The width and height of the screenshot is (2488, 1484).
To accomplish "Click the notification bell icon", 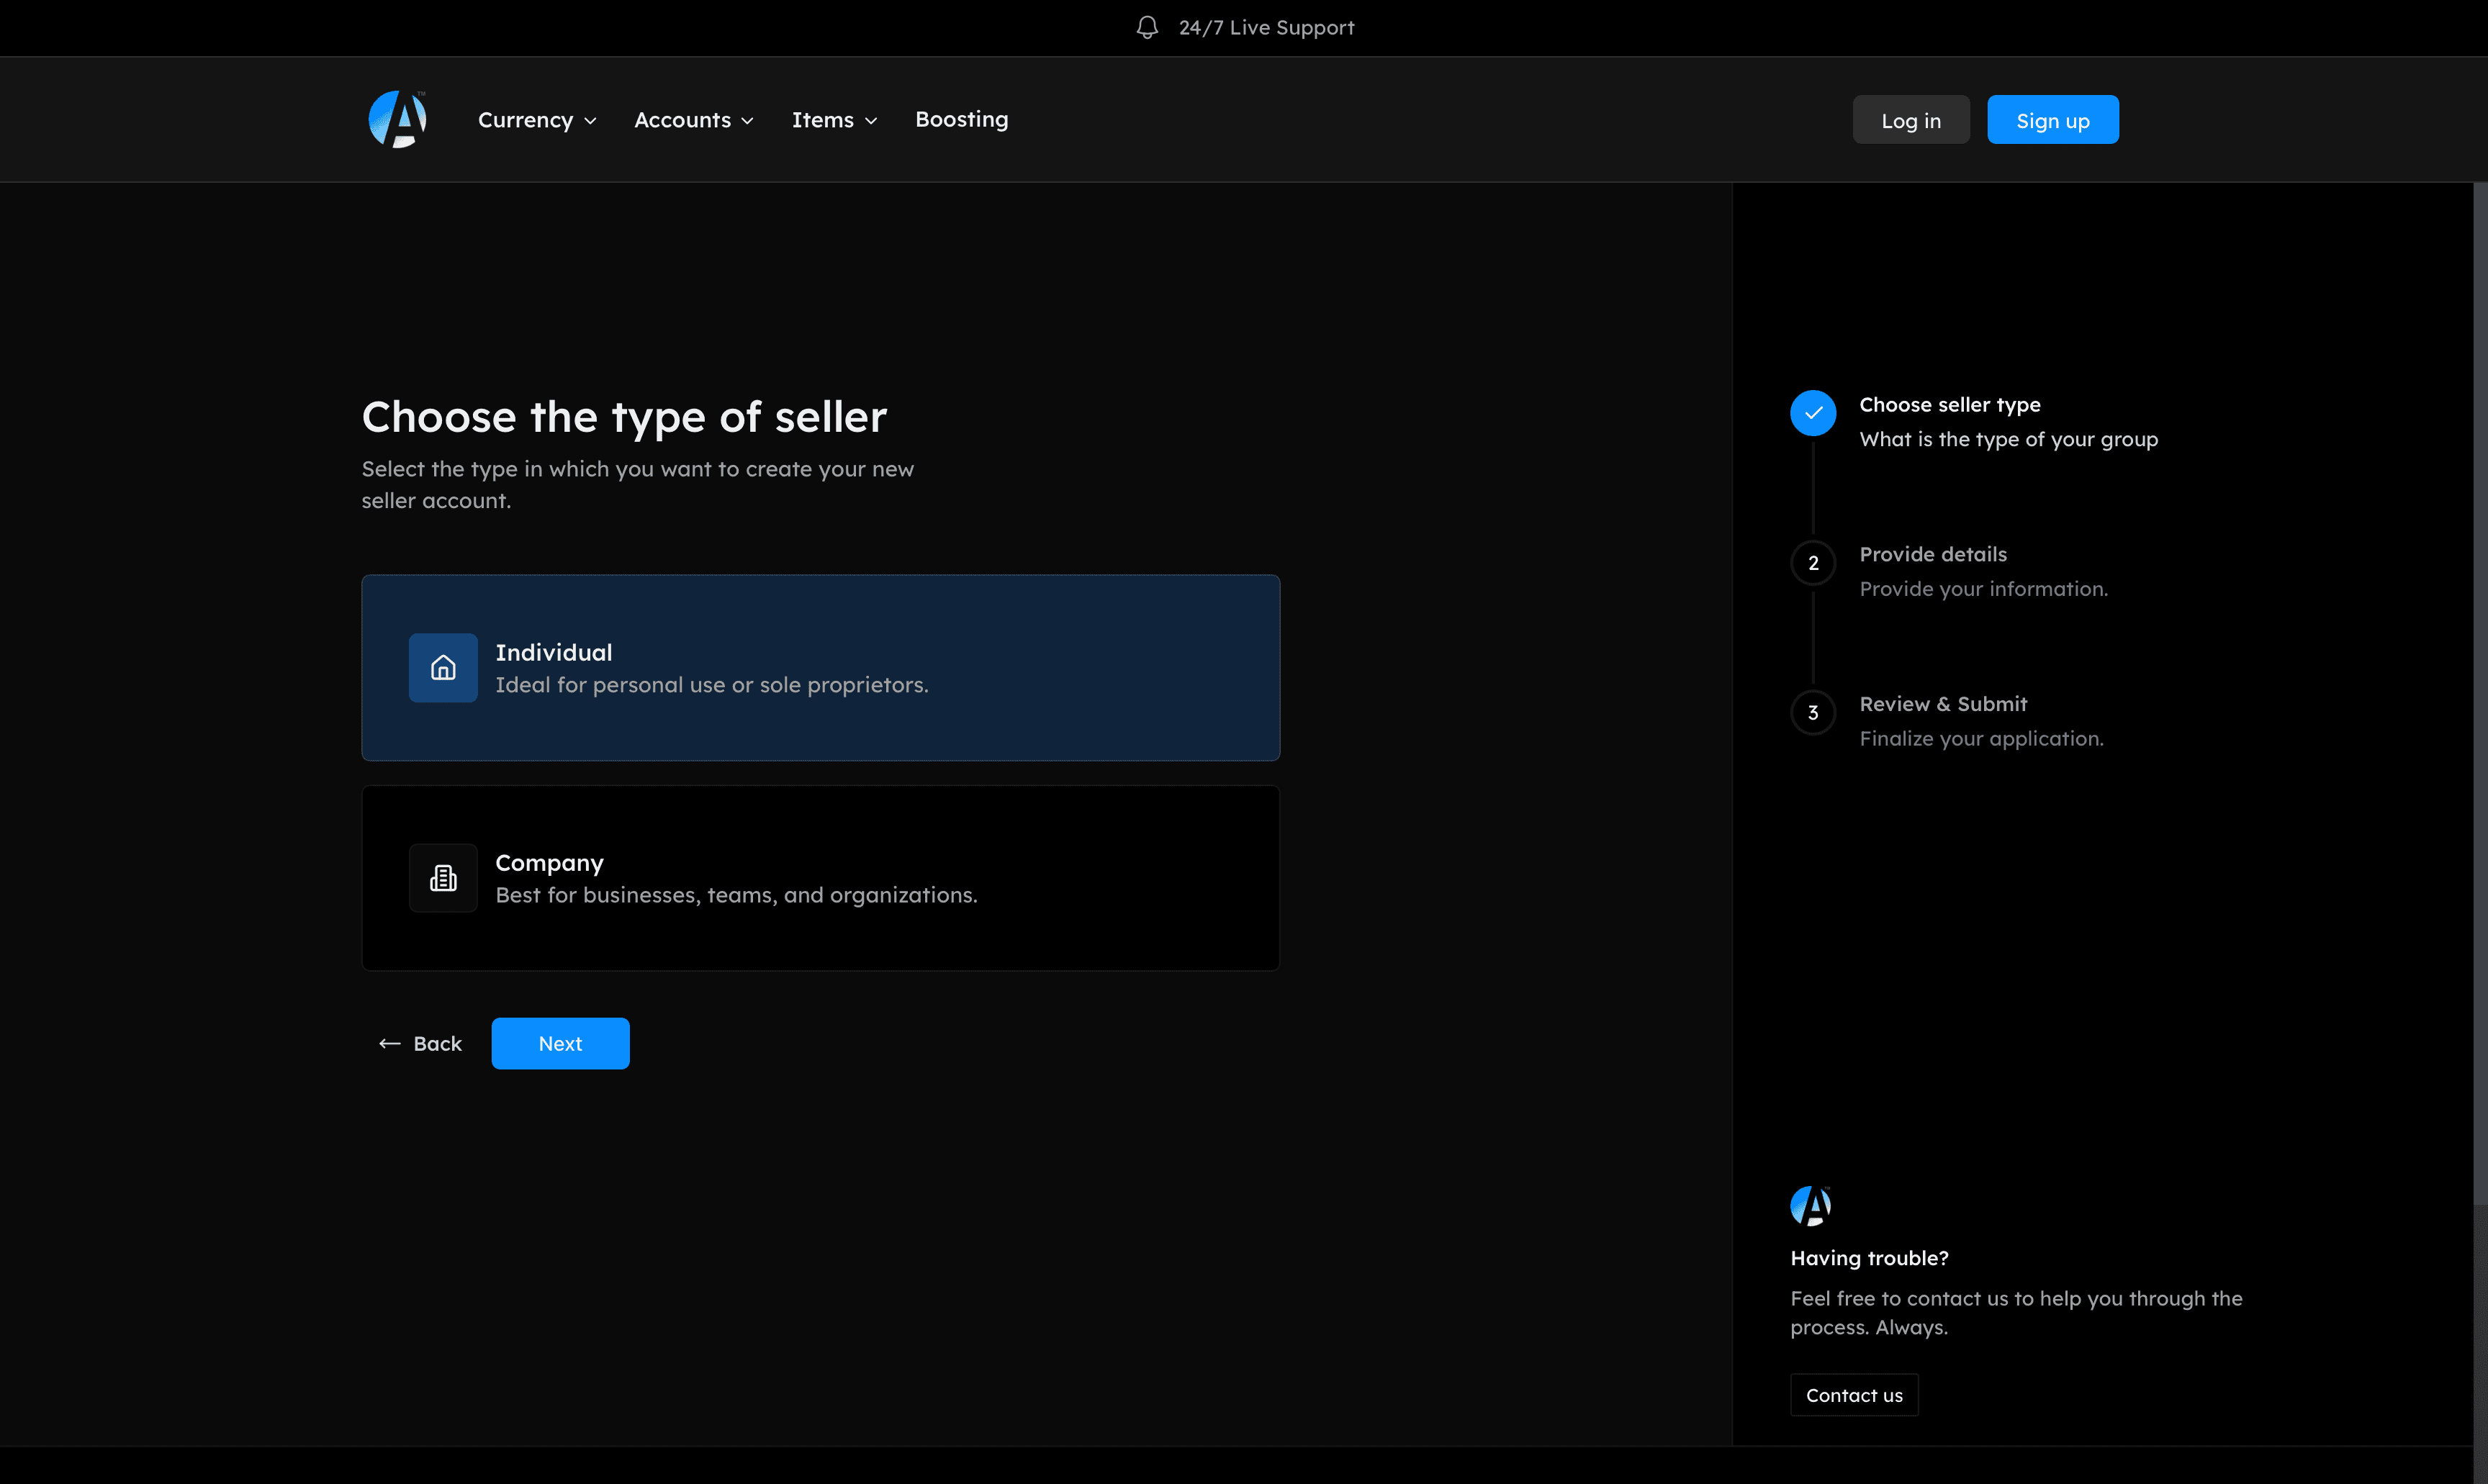I will point(1147,27).
